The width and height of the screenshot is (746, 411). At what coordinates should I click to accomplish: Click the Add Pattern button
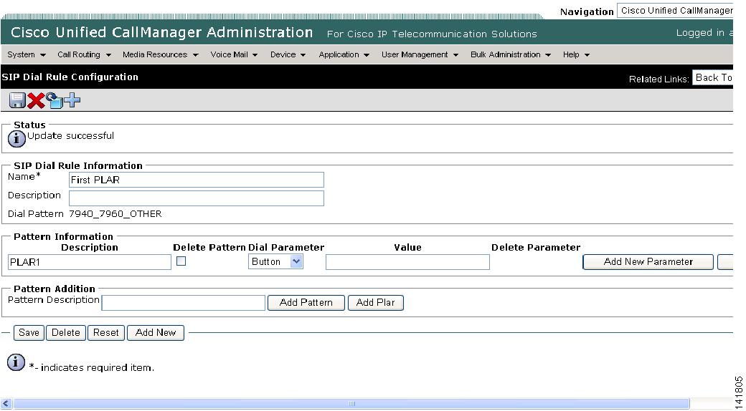pyautogui.click(x=306, y=303)
